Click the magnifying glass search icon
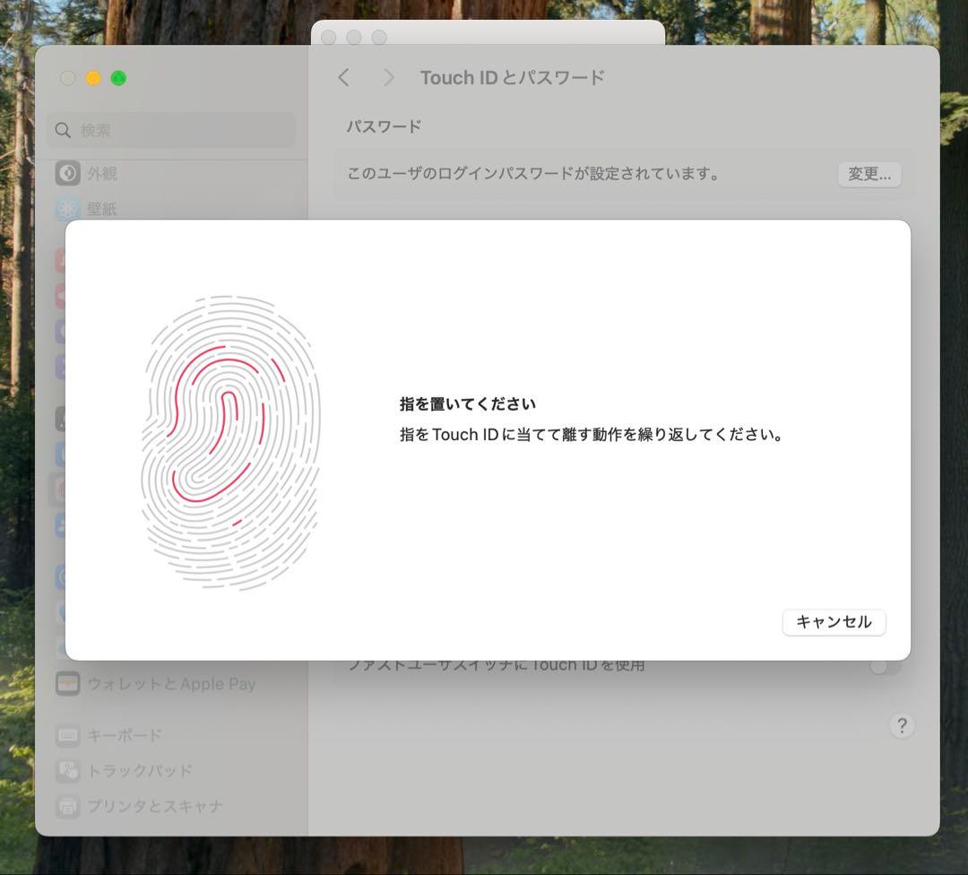 pyautogui.click(x=63, y=131)
